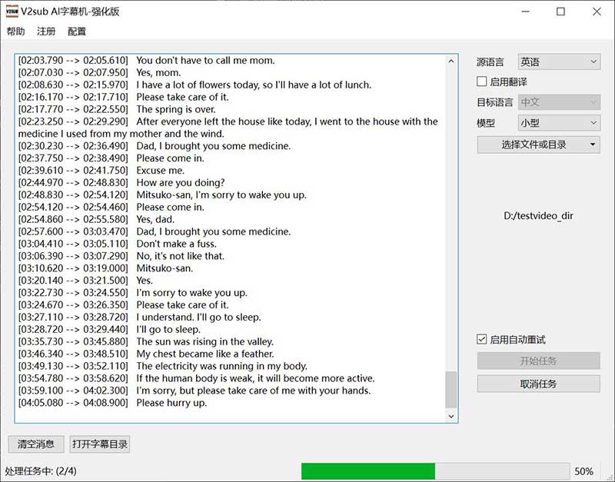The image size is (615, 482).
Task: Click the 开始任务 button
Action: (538, 360)
